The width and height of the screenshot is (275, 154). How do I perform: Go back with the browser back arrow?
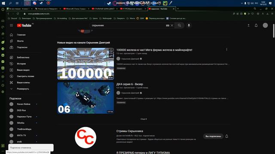[8, 14]
